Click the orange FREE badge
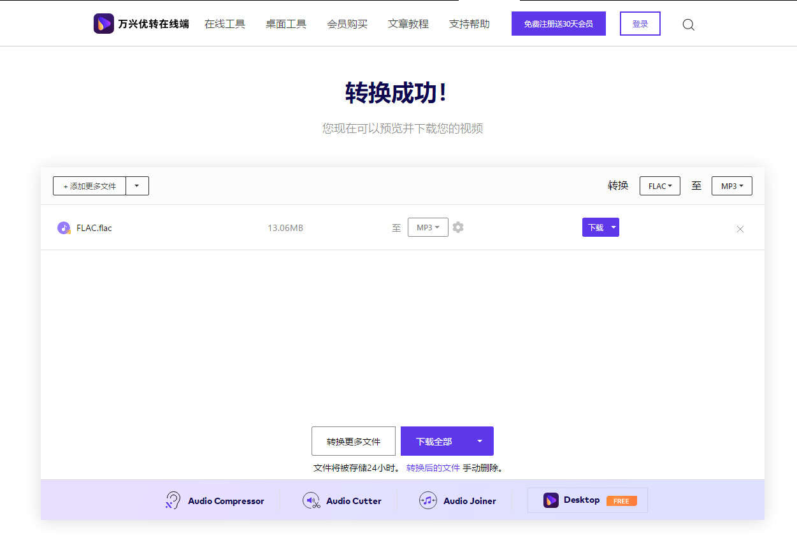The image size is (797, 548). (621, 501)
